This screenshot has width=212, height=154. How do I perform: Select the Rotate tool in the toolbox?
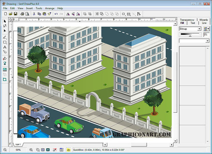pos(5,26)
